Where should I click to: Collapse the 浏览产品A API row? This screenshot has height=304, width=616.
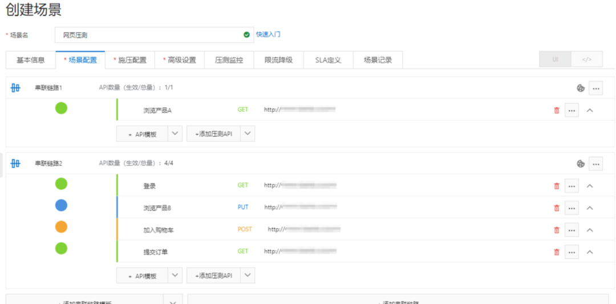point(589,111)
